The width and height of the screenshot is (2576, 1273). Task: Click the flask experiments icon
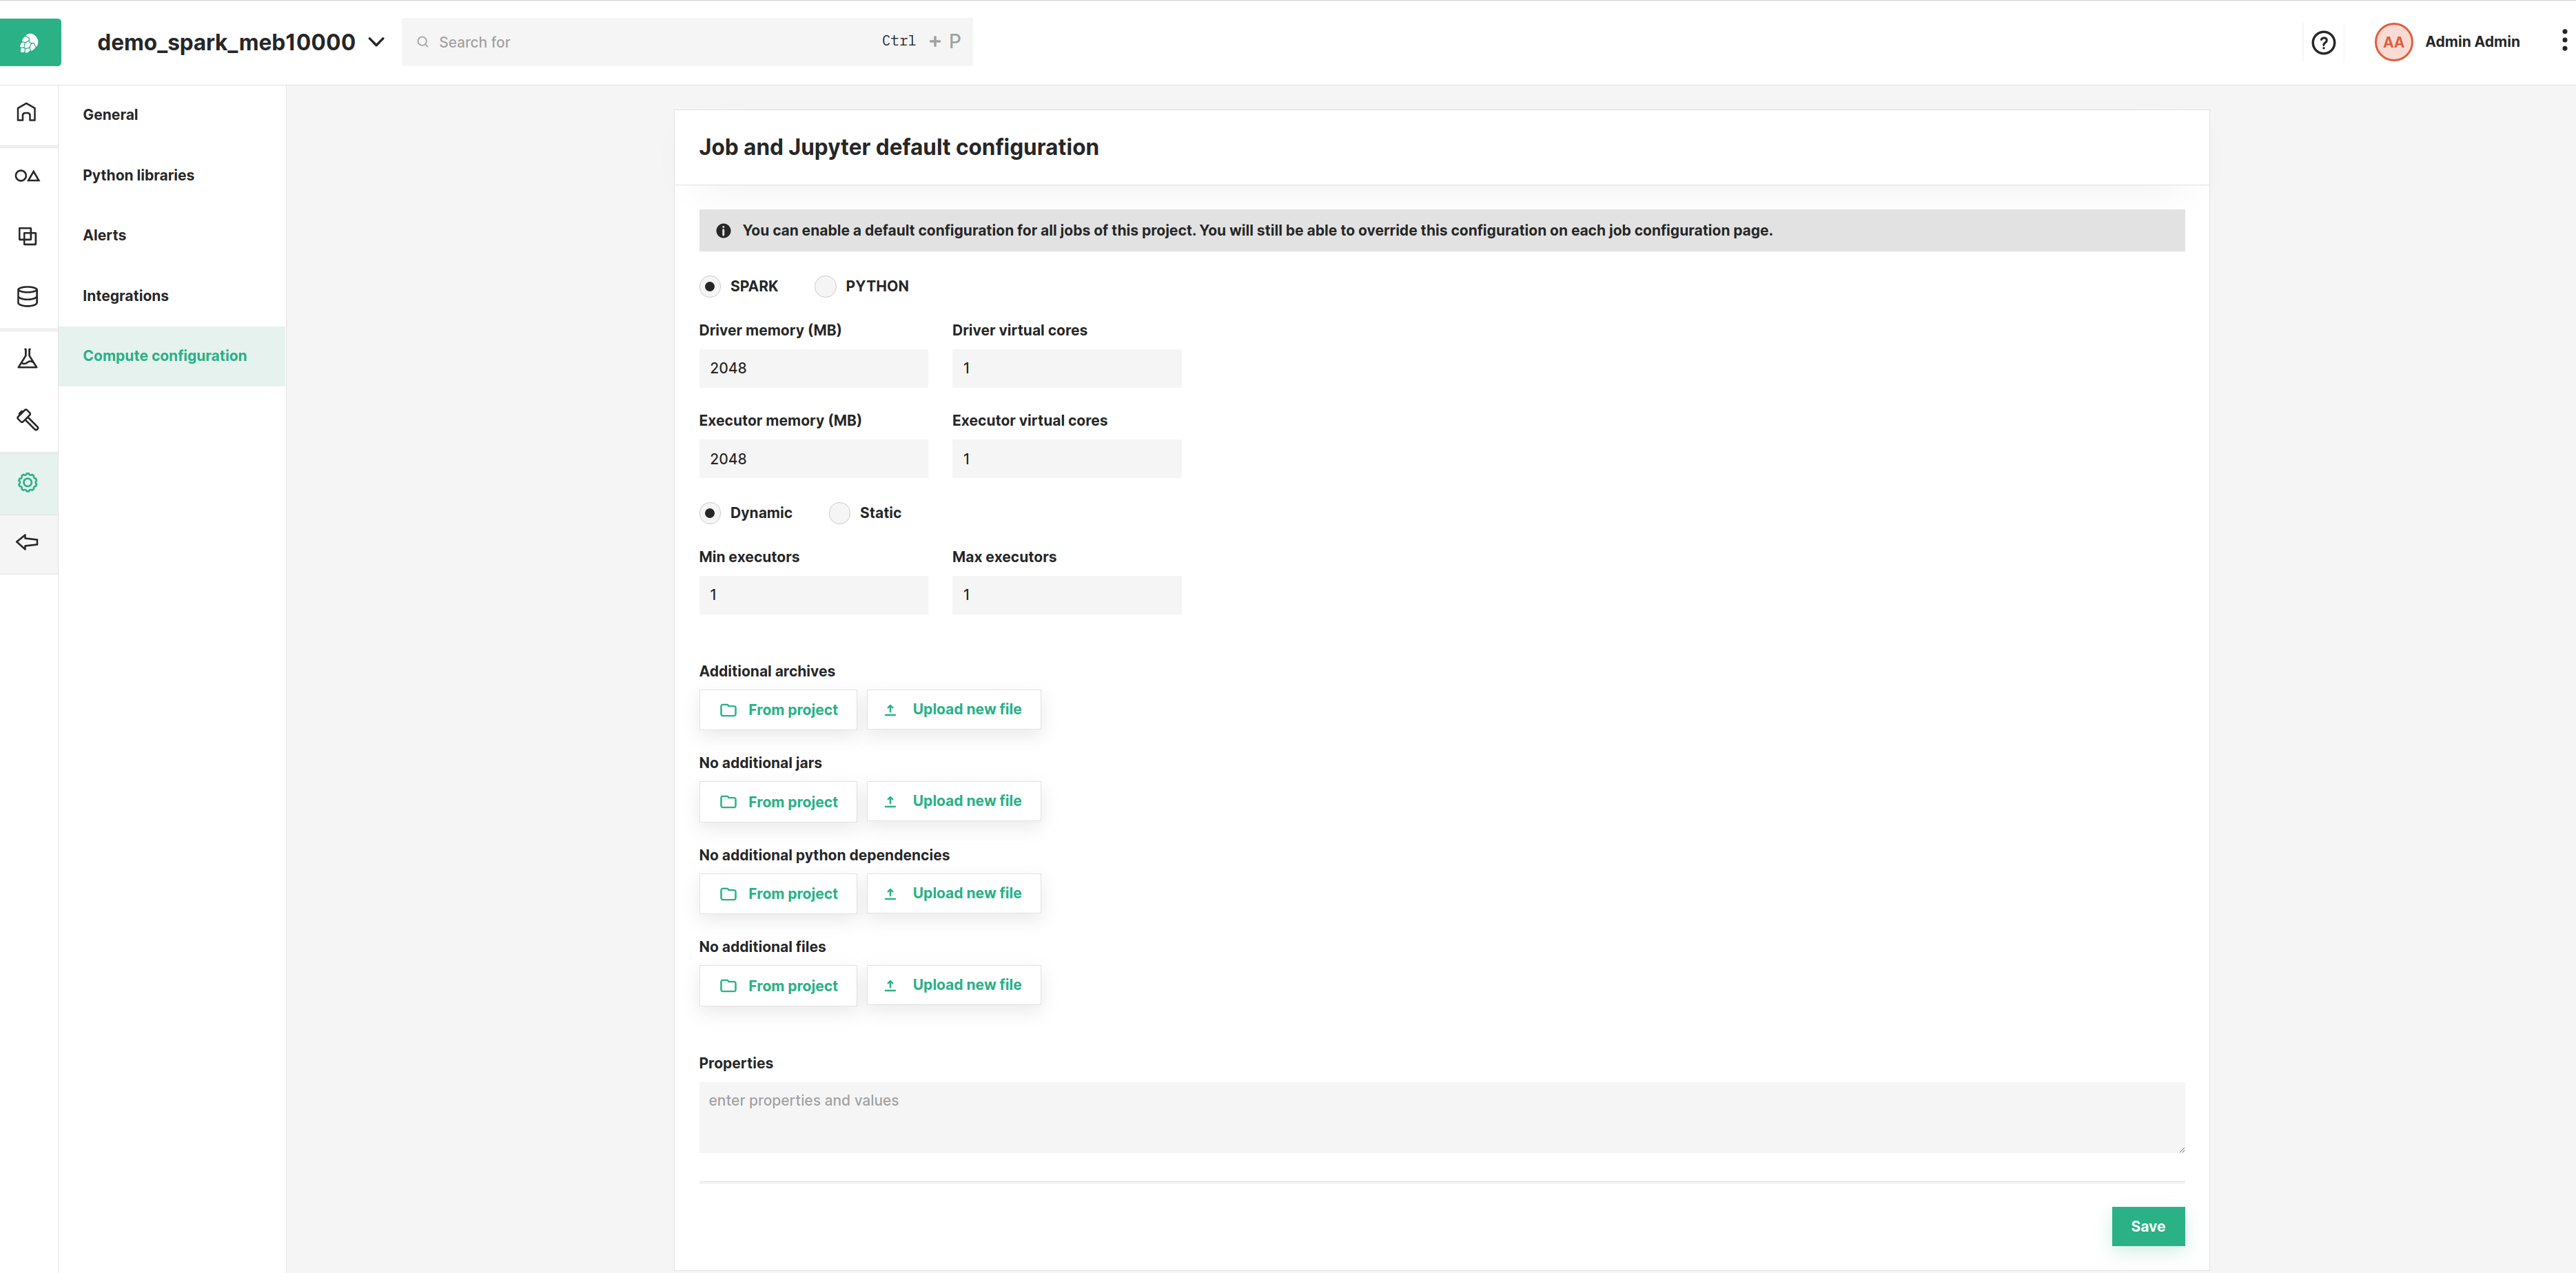click(x=27, y=359)
